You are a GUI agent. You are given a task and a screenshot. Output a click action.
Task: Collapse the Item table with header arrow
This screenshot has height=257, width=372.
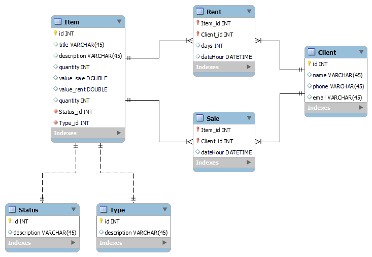pos(119,22)
